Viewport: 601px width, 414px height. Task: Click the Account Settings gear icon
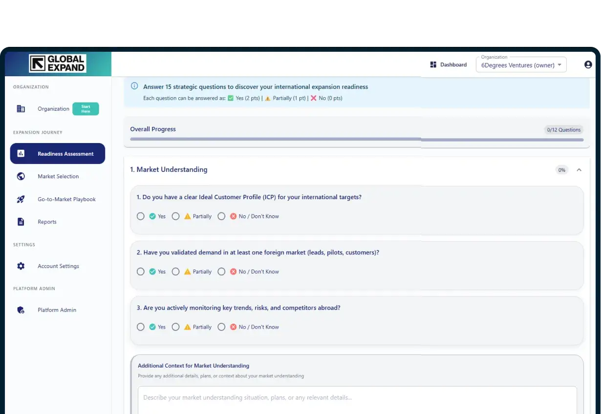pyautogui.click(x=21, y=266)
